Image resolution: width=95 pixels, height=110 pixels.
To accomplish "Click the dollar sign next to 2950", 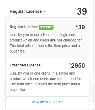I will pyautogui.click(x=70, y=64).
